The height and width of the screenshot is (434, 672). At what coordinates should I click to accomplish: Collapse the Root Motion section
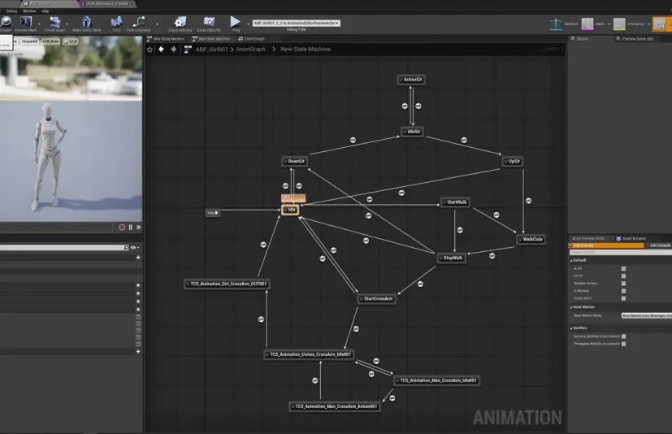pyautogui.click(x=572, y=307)
